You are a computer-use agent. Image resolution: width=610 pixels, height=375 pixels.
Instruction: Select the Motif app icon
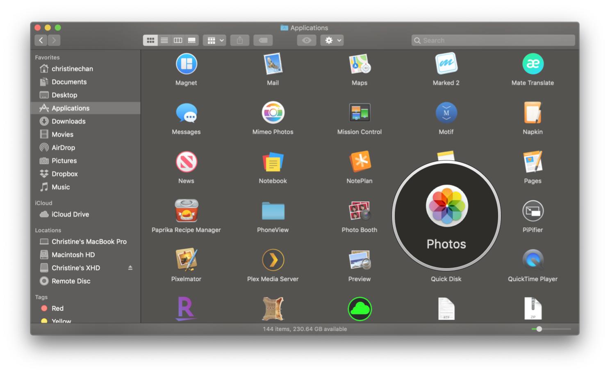coord(446,113)
